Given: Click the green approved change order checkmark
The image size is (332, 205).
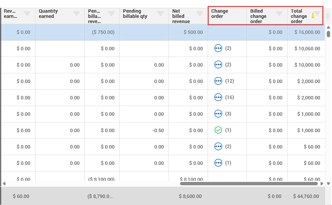Looking at the screenshot, I should click(218, 130).
